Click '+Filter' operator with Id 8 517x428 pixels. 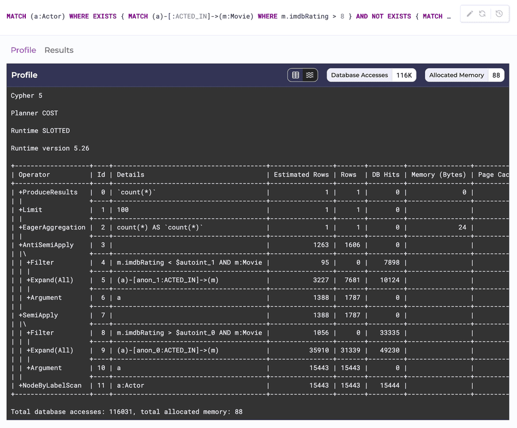coord(40,333)
